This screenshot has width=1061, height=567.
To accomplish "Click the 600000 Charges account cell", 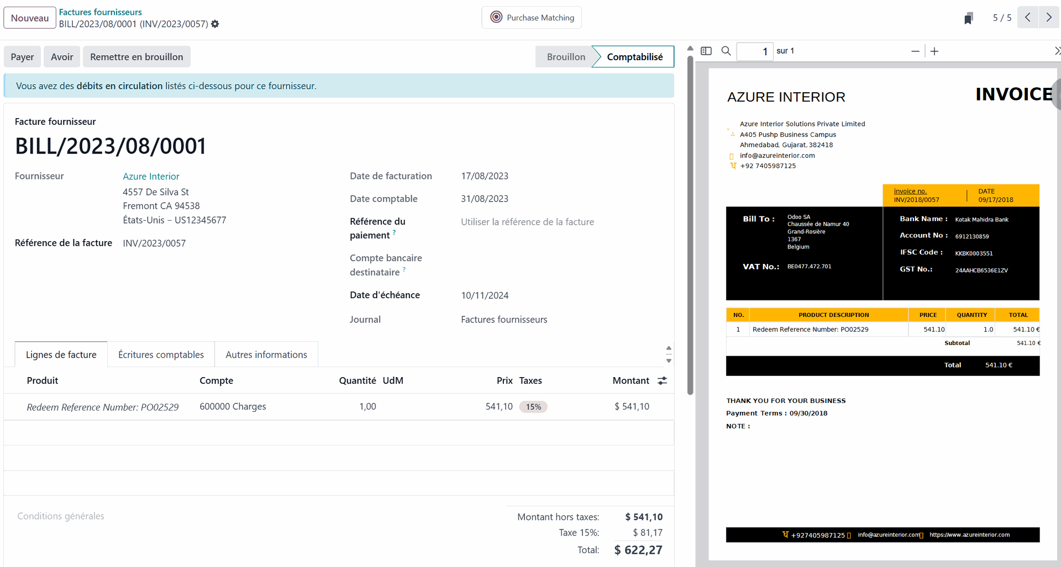I will click(x=233, y=406).
